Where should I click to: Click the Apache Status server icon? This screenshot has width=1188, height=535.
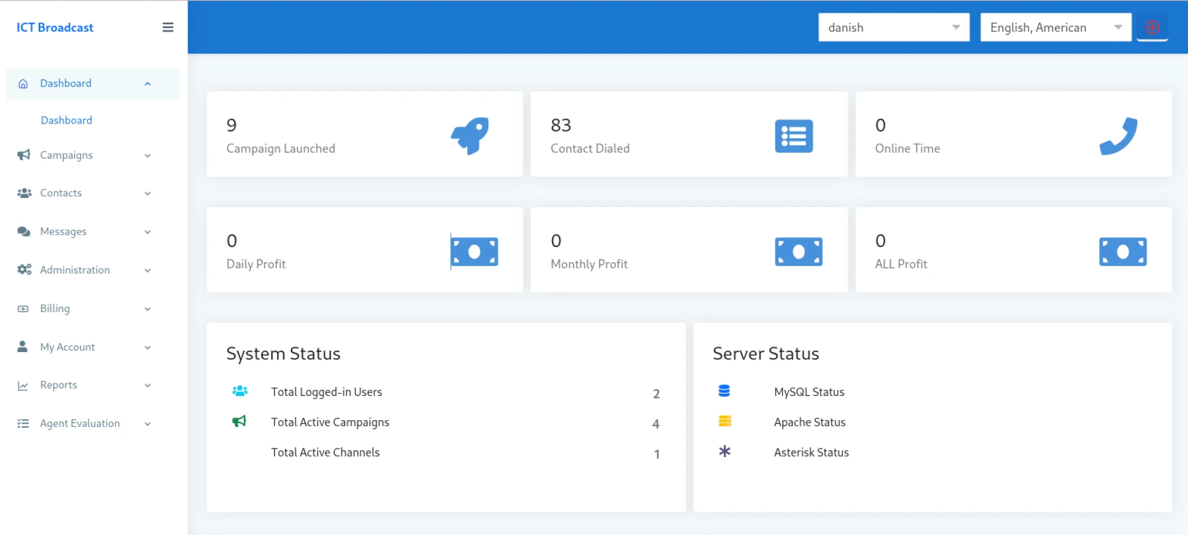(725, 421)
